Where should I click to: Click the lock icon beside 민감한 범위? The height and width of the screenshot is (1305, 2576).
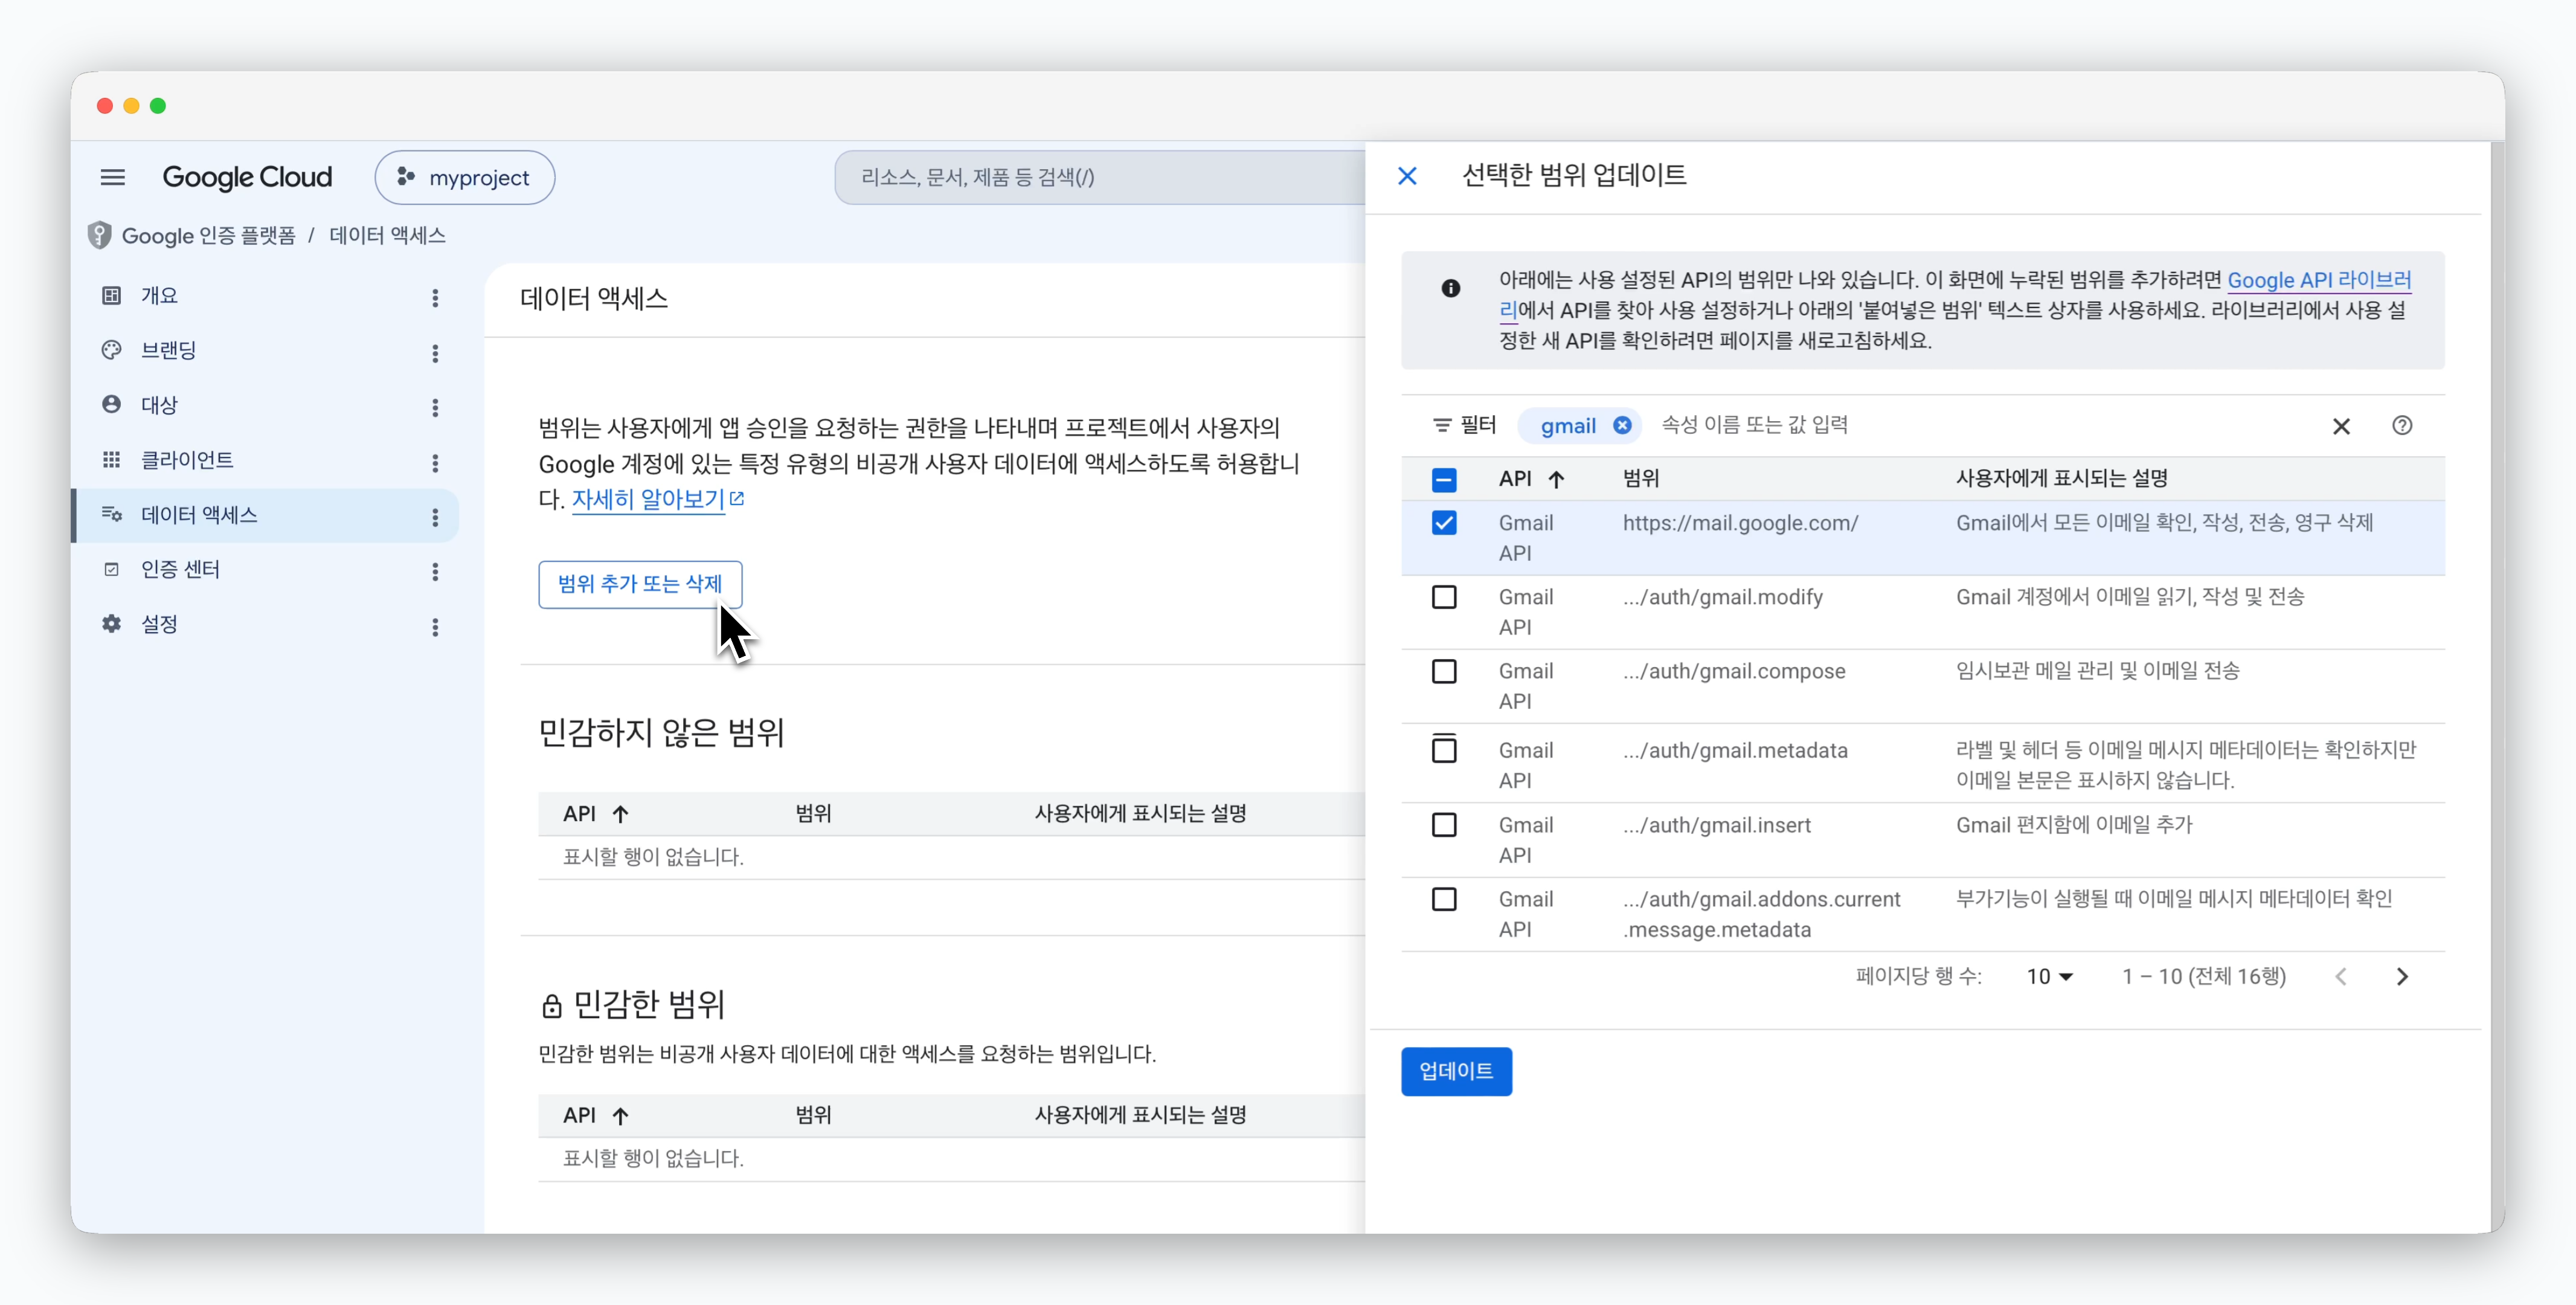pyautogui.click(x=551, y=1005)
